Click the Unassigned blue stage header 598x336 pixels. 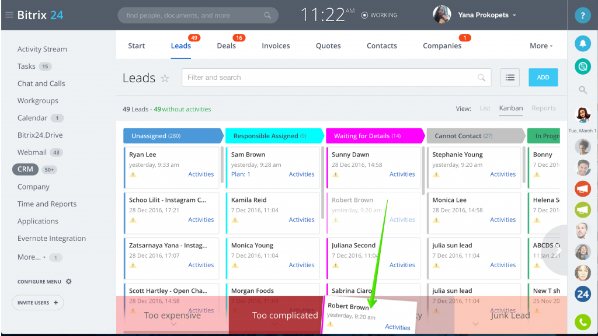click(x=173, y=136)
